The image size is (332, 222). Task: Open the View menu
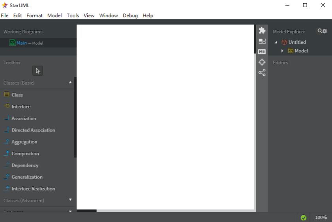pos(89,15)
